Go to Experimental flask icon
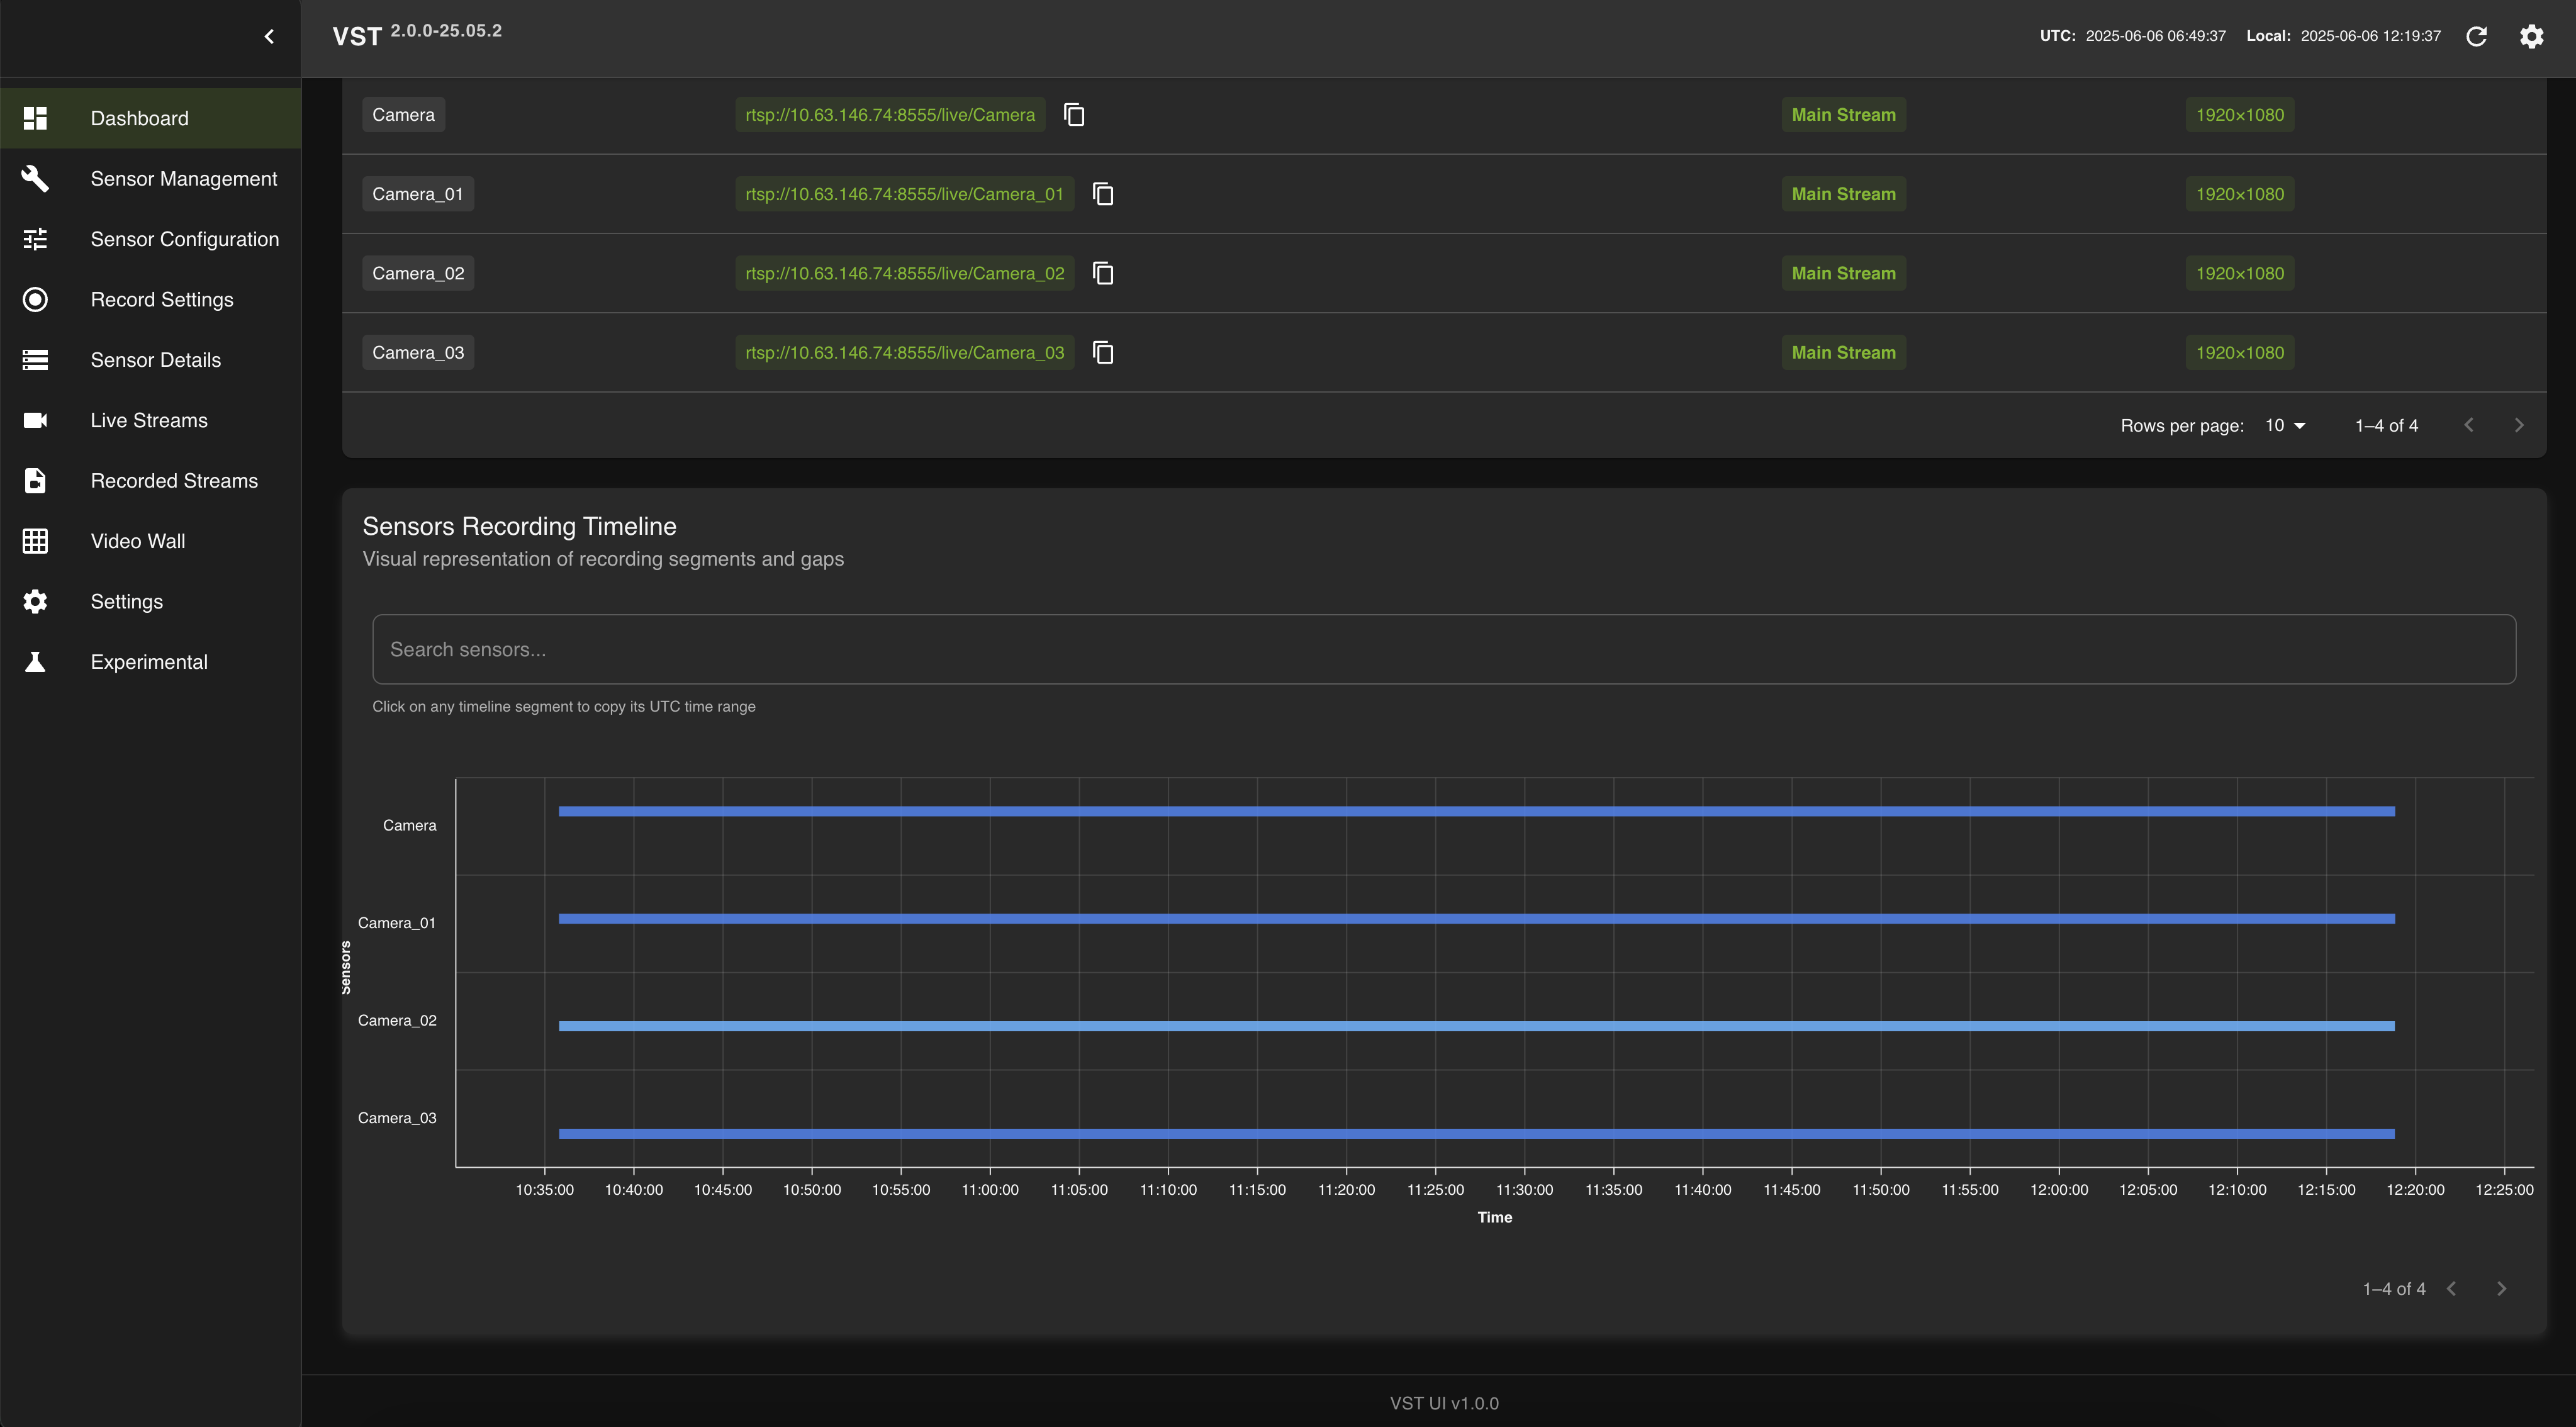Image resolution: width=2576 pixels, height=1427 pixels. click(35, 662)
